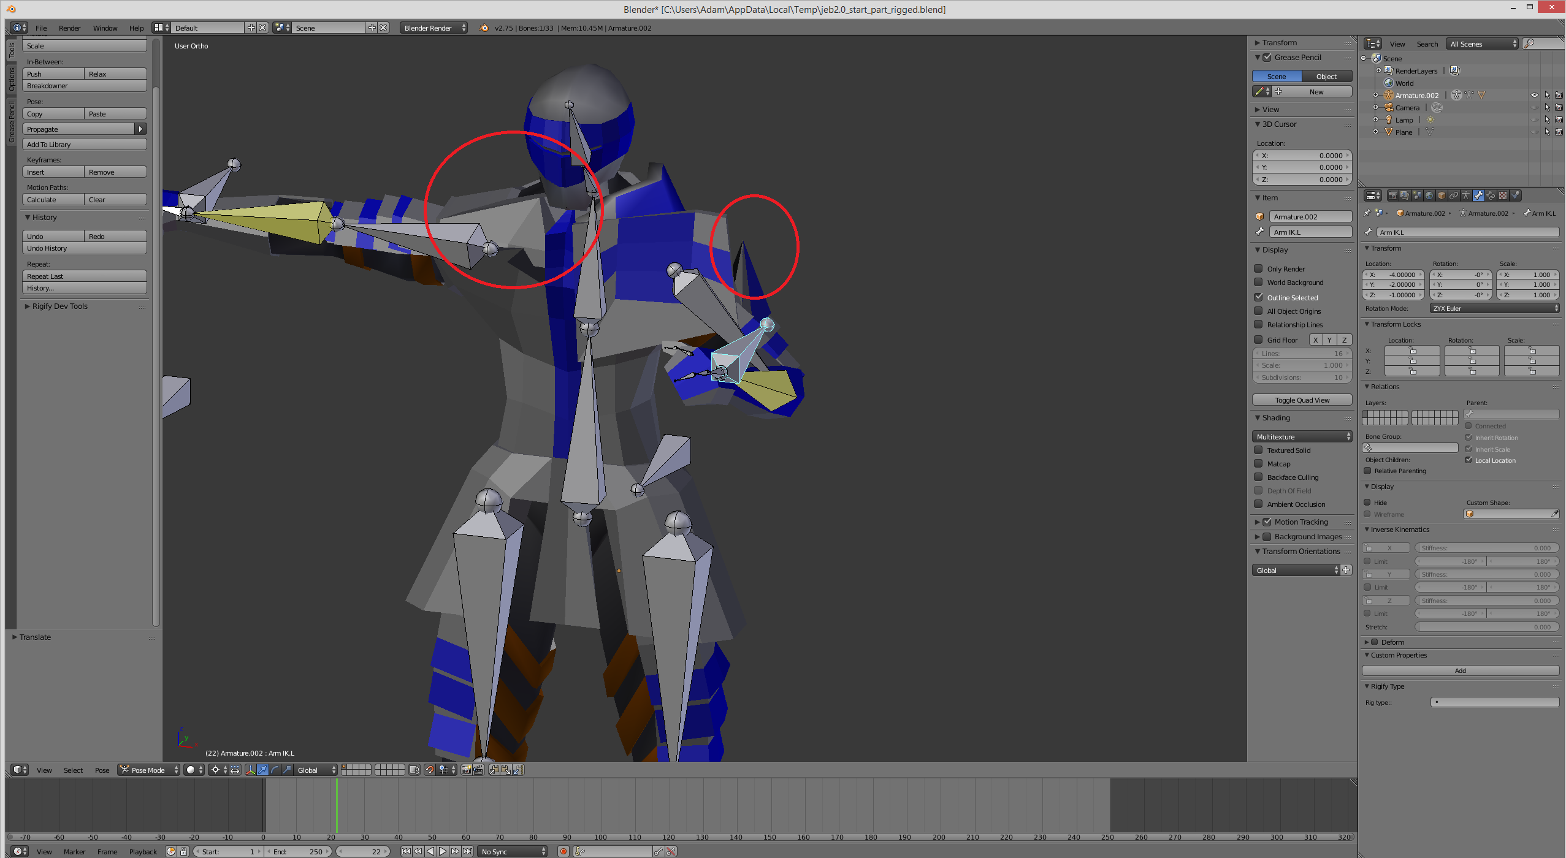Viewport: 1566px width, 858px height.
Task: Select the rotate manipulator arc icon
Action: (275, 770)
